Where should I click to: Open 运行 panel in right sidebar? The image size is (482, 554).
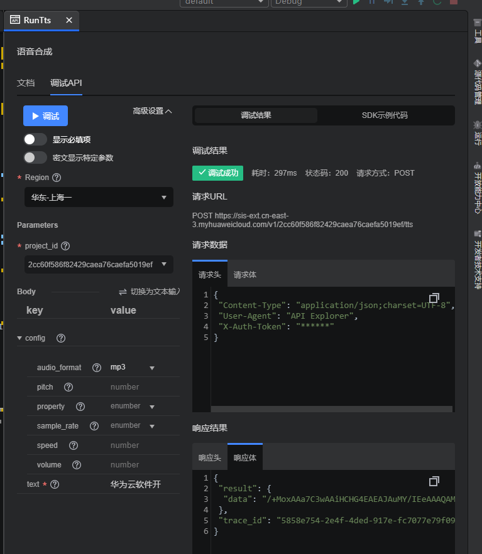[478, 133]
